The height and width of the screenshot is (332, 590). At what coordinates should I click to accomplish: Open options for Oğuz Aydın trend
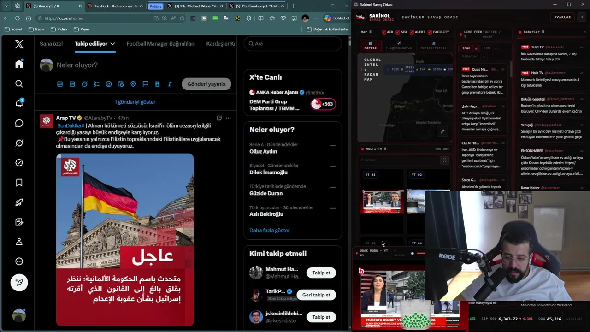333,145
